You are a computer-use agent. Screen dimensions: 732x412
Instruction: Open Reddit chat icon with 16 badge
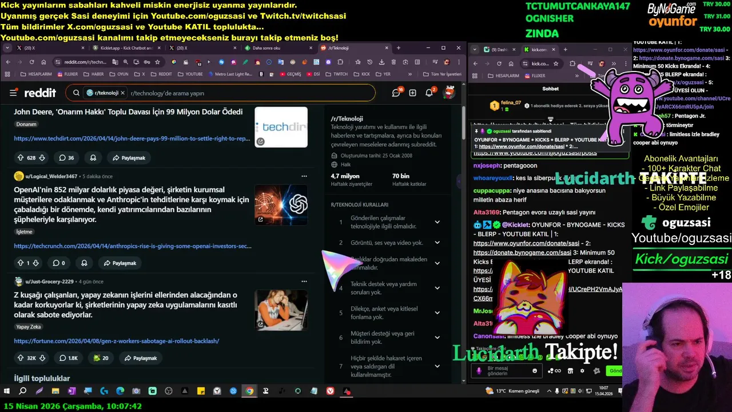[x=396, y=93]
